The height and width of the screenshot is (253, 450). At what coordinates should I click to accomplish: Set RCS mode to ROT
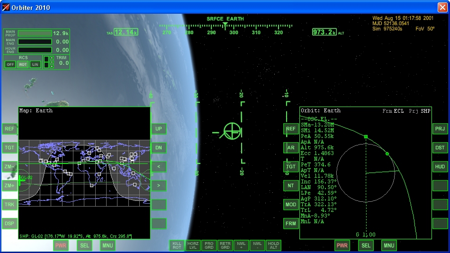(23, 64)
